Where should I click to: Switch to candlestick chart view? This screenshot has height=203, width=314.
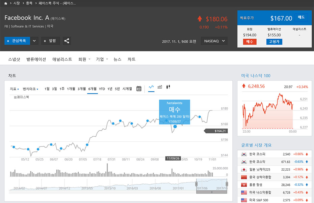click(168, 87)
